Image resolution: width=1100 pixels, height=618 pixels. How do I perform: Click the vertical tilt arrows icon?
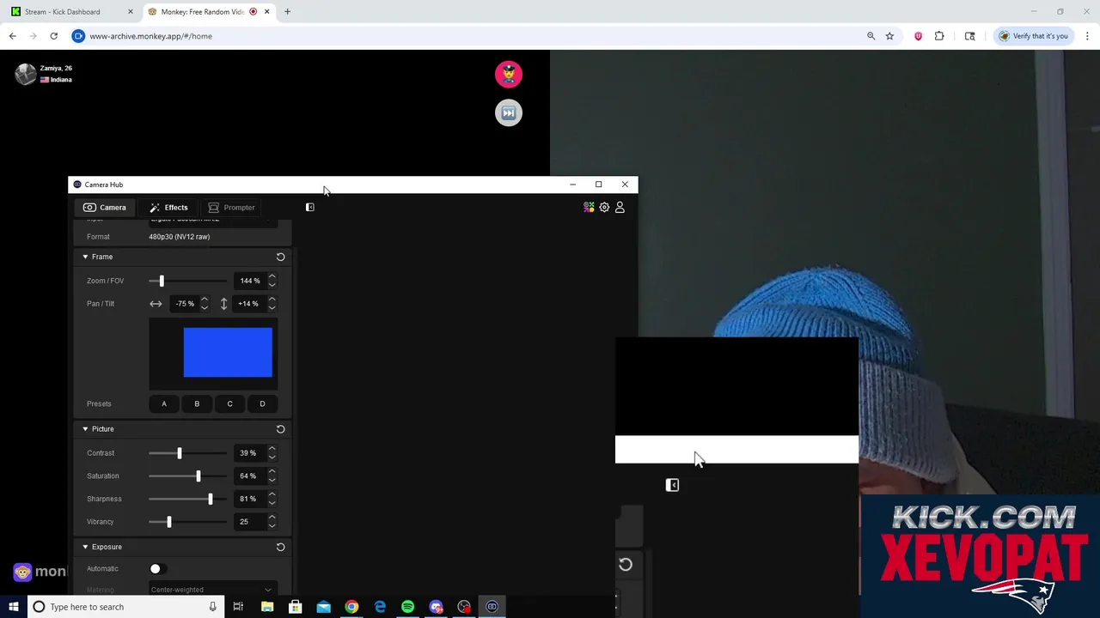[x=223, y=304]
